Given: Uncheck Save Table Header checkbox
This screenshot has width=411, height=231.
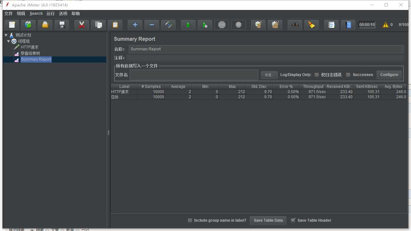Looking at the screenshot, I should pos(293,220).
